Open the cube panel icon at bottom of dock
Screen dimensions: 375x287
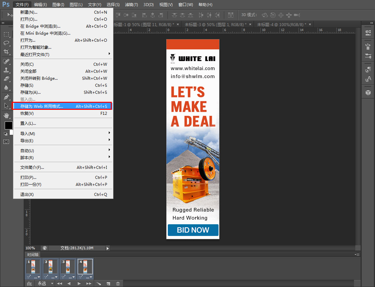click(368, 92)
